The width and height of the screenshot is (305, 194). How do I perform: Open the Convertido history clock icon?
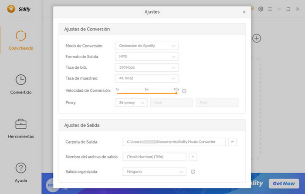(x=21, y=80)
